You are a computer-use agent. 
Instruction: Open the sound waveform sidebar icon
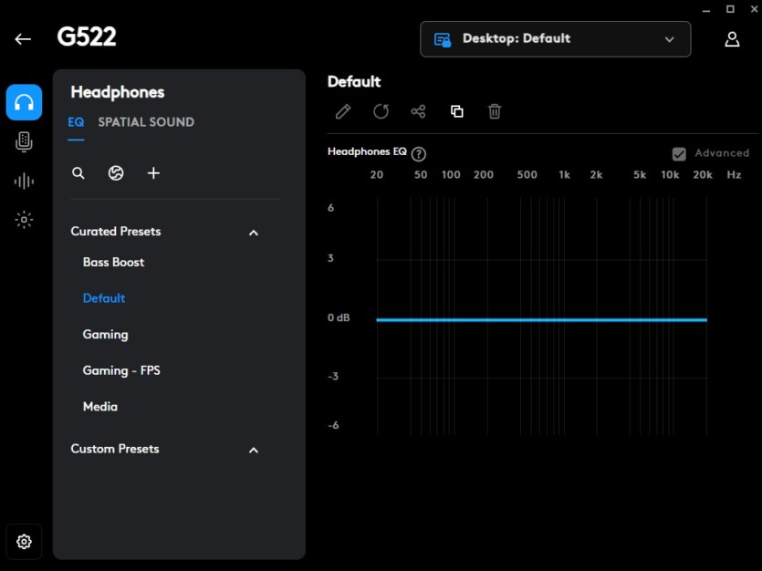24,182
